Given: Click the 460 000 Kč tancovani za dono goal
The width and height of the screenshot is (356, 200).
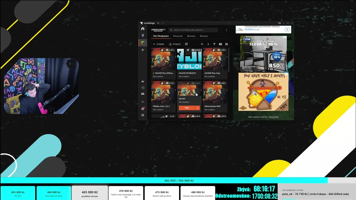Looking at the screenshot, I should click(x=54, y=193).
